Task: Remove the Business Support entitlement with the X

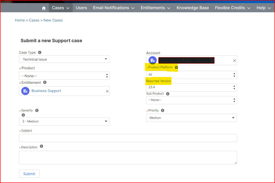Action: pos(107,91)
